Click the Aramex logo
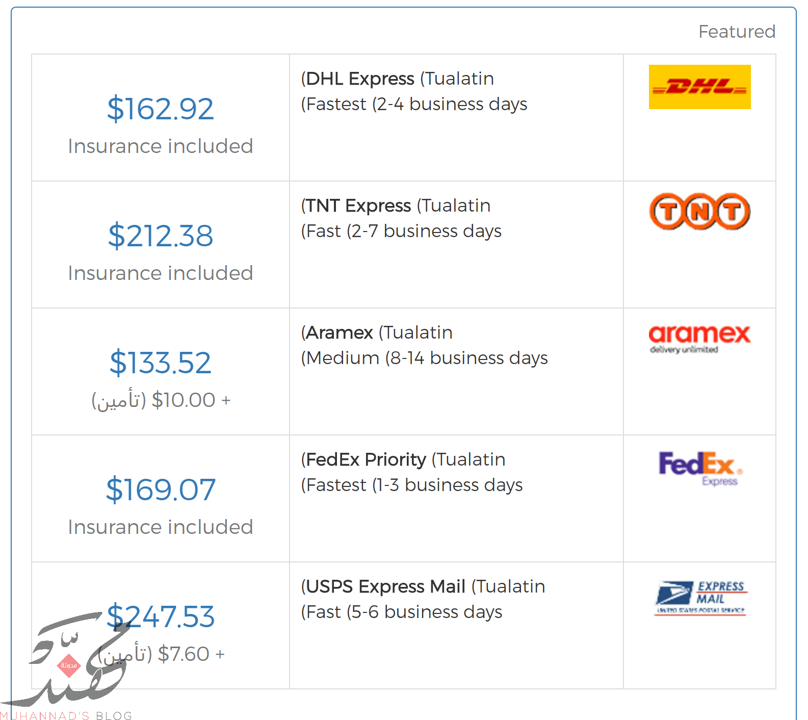808x720 pixels. coord(699,339)
